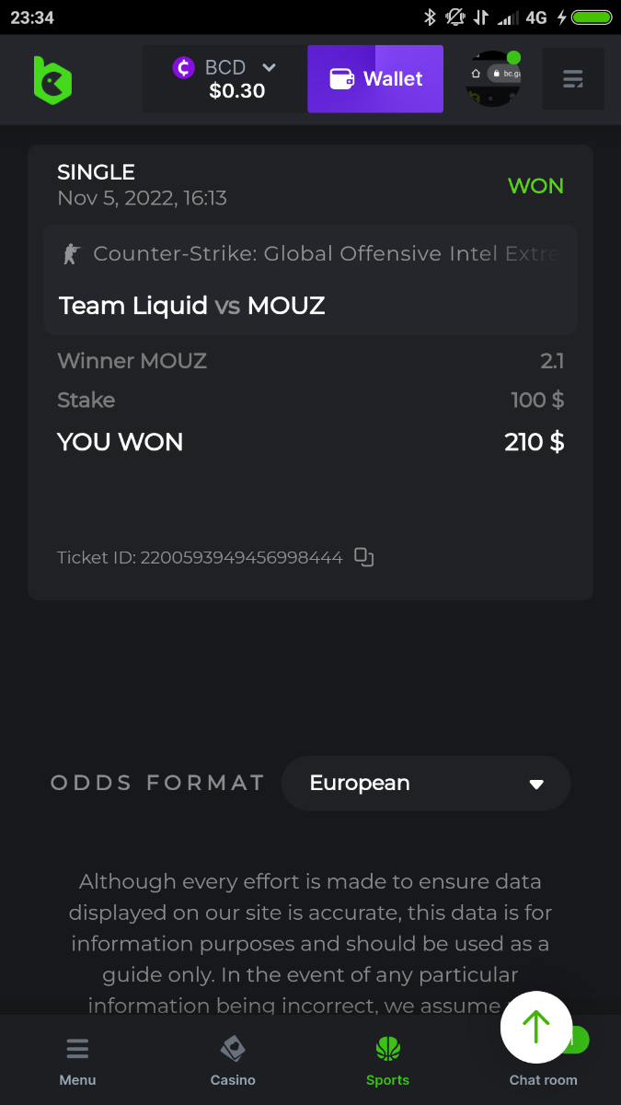Open the Wallet button

(x=375, y=79)
